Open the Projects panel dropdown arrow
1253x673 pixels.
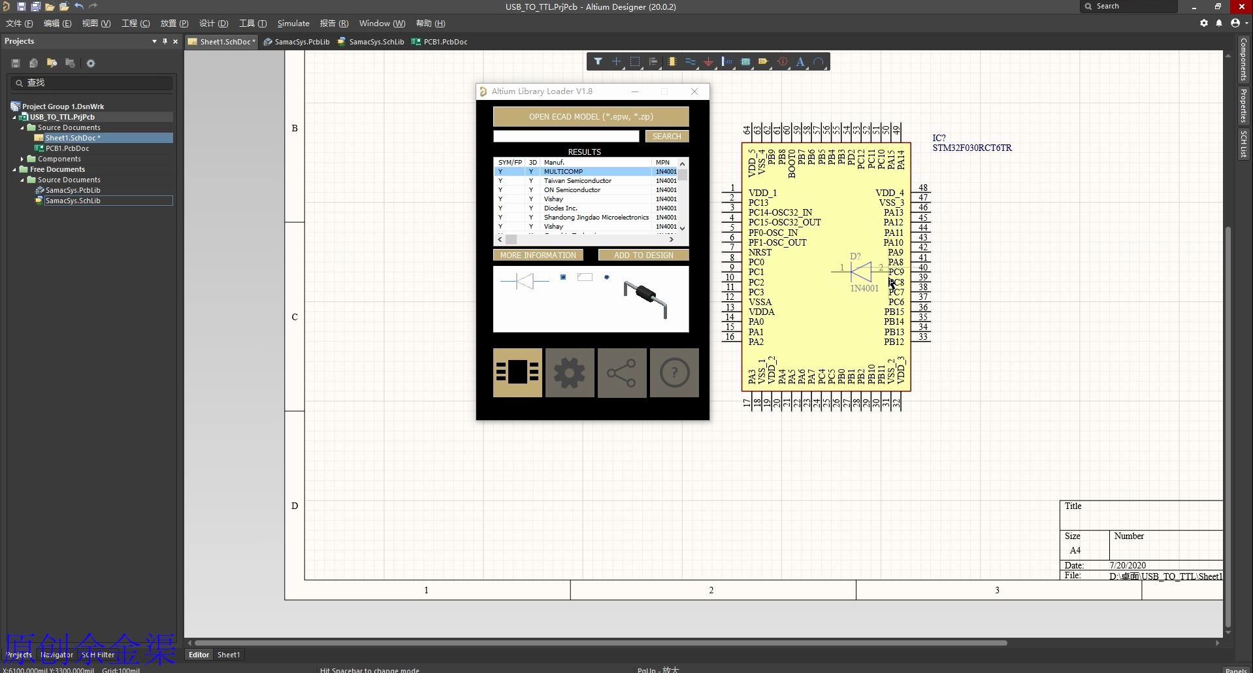154,41
